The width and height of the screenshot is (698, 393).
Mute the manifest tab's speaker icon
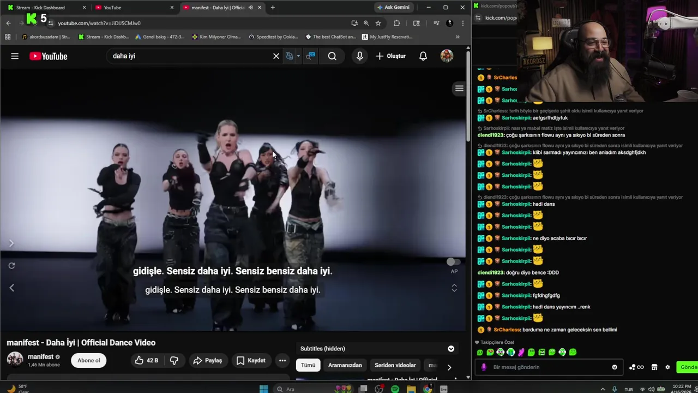[250, 8]
